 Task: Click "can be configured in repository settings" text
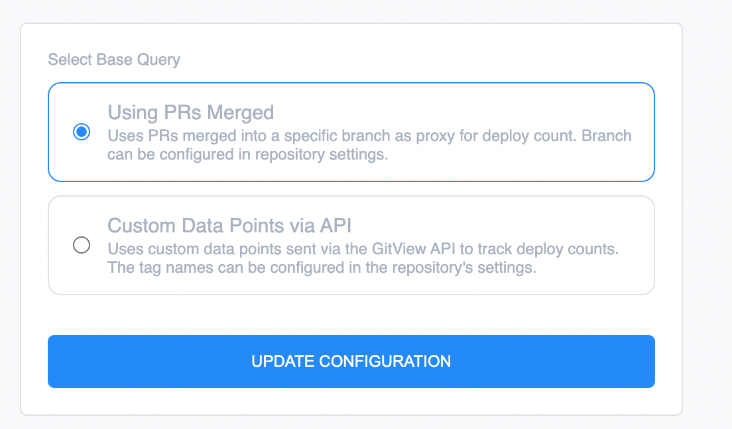pos(247,154)
